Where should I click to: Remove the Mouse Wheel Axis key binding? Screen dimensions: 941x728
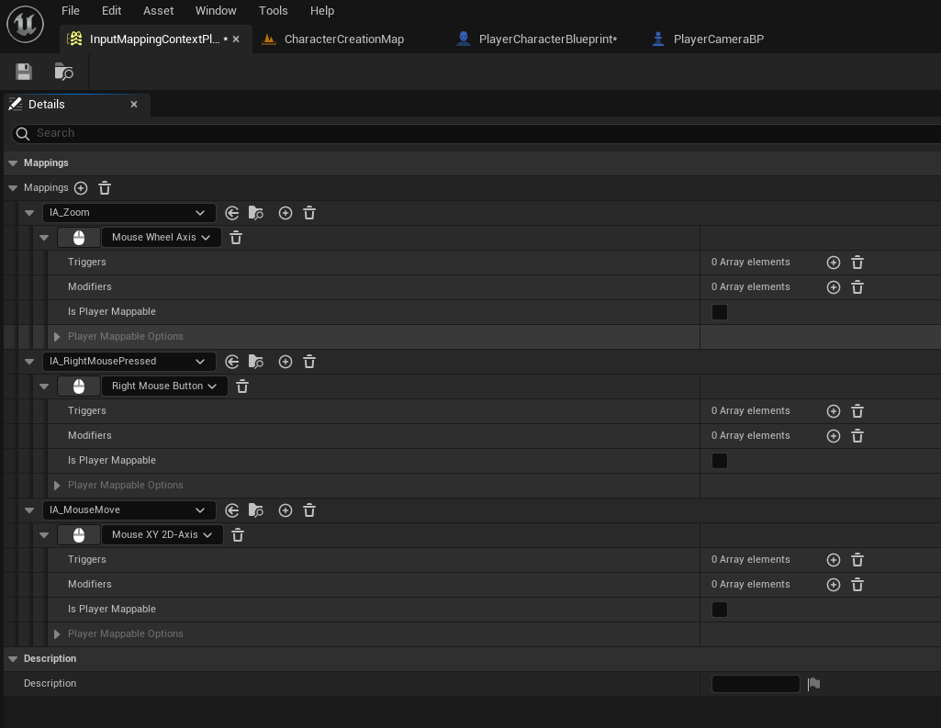pyautogui.click(x=236, y=238)
